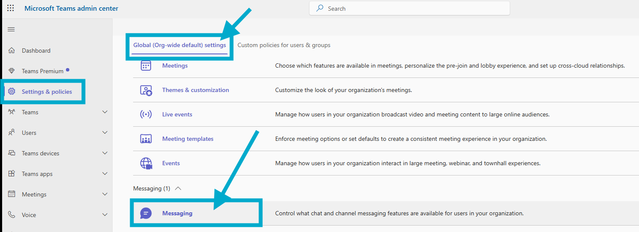The height and width of the screenshot is (232, 639).
Task: Click the description starting "Enforce meeting options or set defaults"
Action: [411, 139]
